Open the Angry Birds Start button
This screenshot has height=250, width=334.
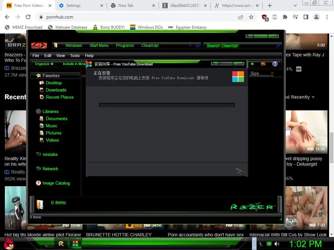click(8, 243)
